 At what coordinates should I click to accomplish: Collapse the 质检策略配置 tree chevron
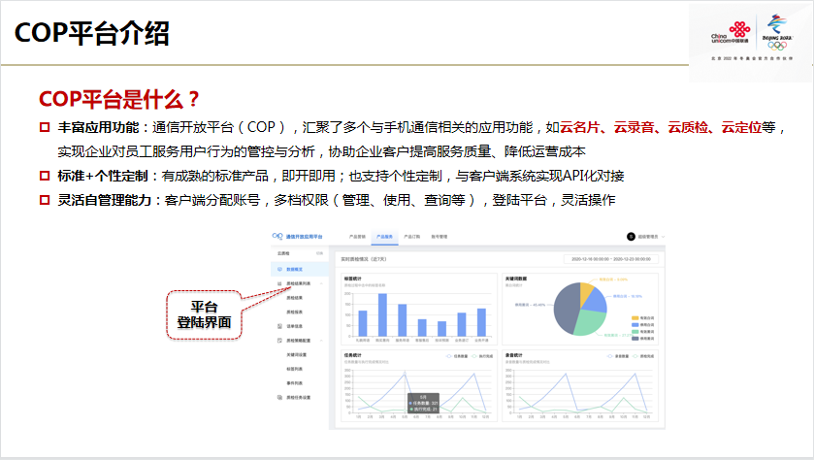(323, 341)
